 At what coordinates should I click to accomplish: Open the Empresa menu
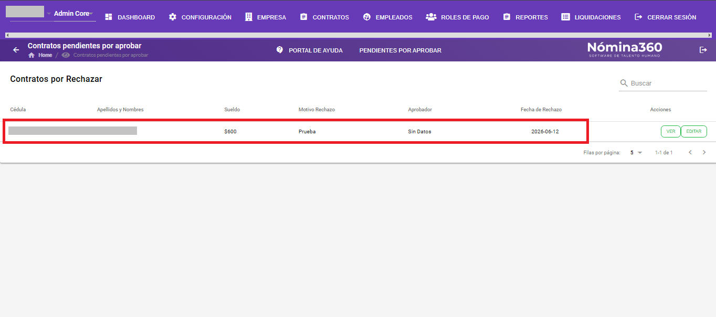point(266,17)
